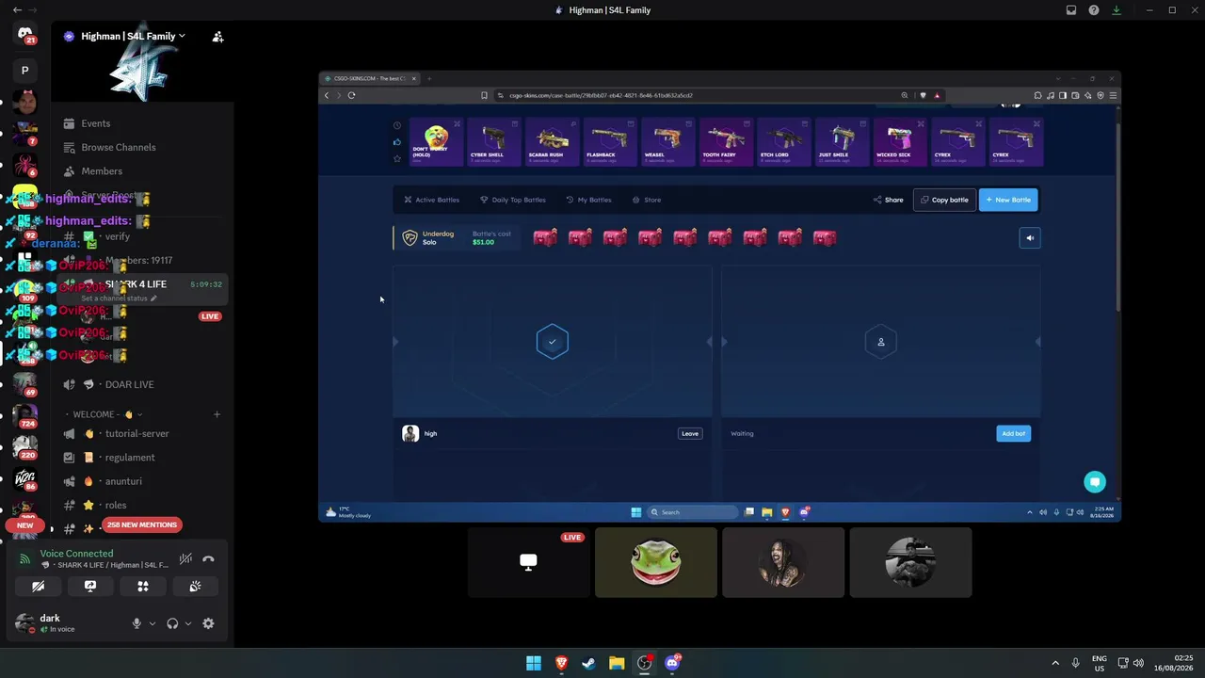This screenshot has width=1205, height=678.
Task: Open Store tab in streamed page
Action: (647, 200)
